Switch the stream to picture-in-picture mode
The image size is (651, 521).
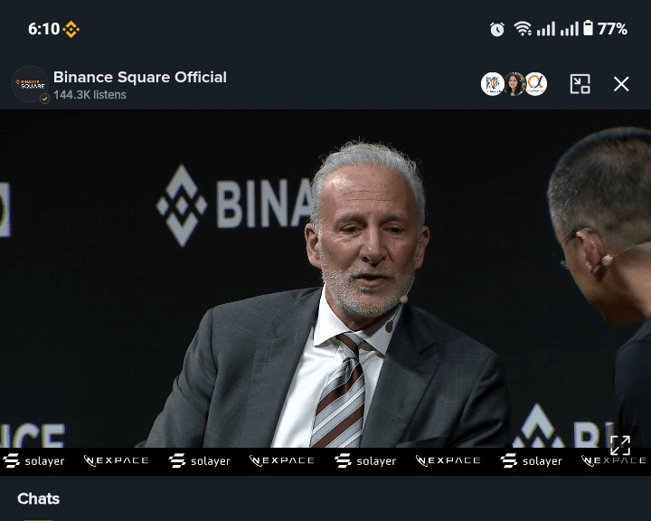580,84
